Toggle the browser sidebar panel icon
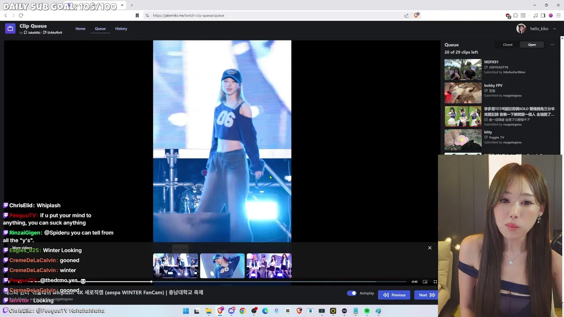 coord(543,15)
